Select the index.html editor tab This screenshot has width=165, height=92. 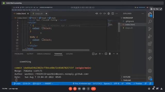[x=21, y=14]
